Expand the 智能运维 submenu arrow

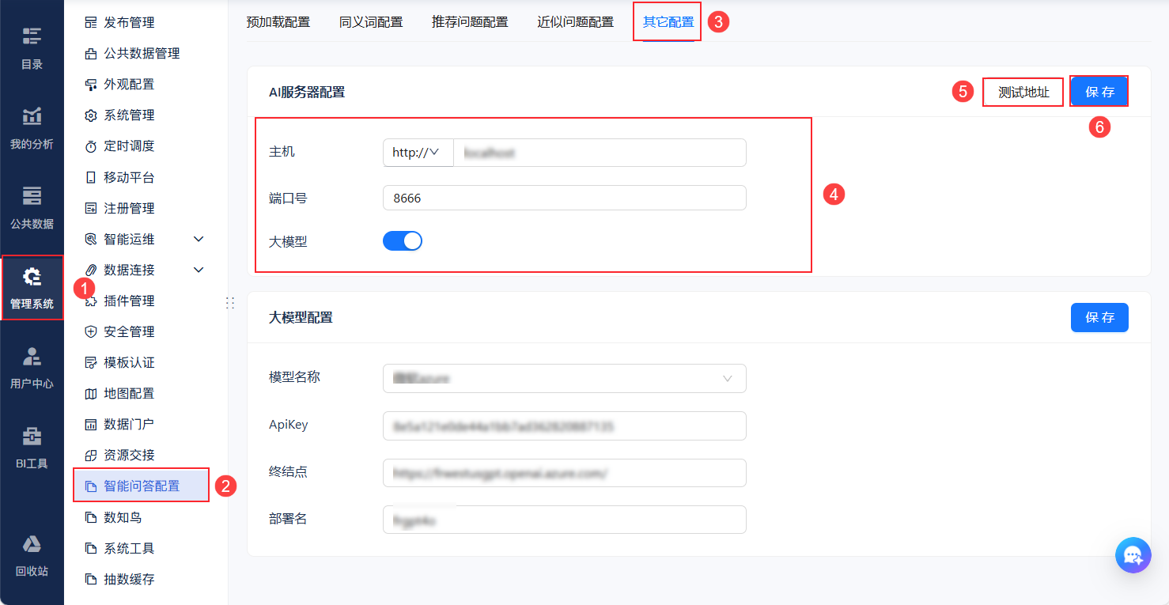[199, 239]
